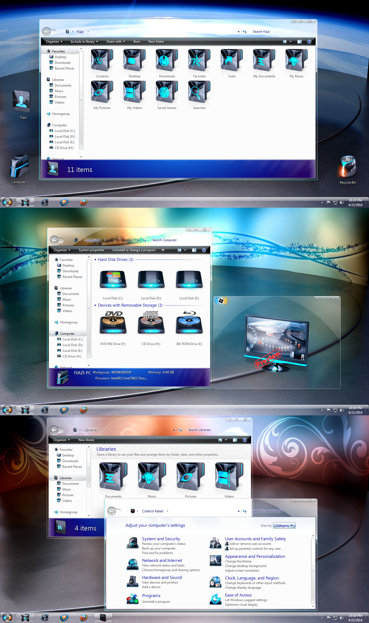Open views dropdown arrow in Fiazi toolbar
Screen dimensions: 369x623
[290, 42]
